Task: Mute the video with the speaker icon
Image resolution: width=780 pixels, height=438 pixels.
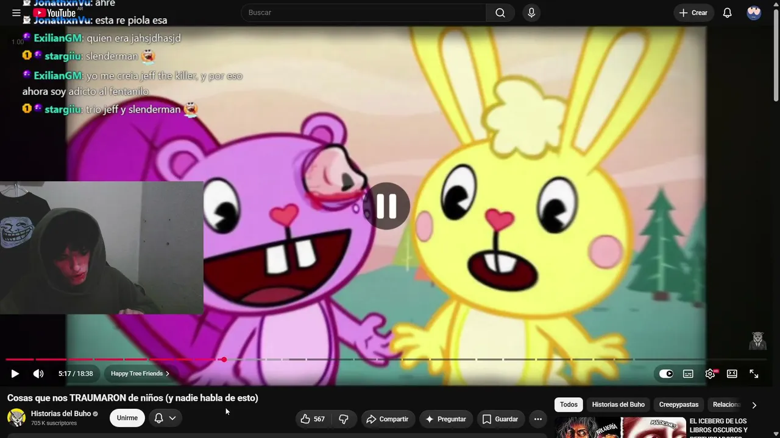Action: 38,374
